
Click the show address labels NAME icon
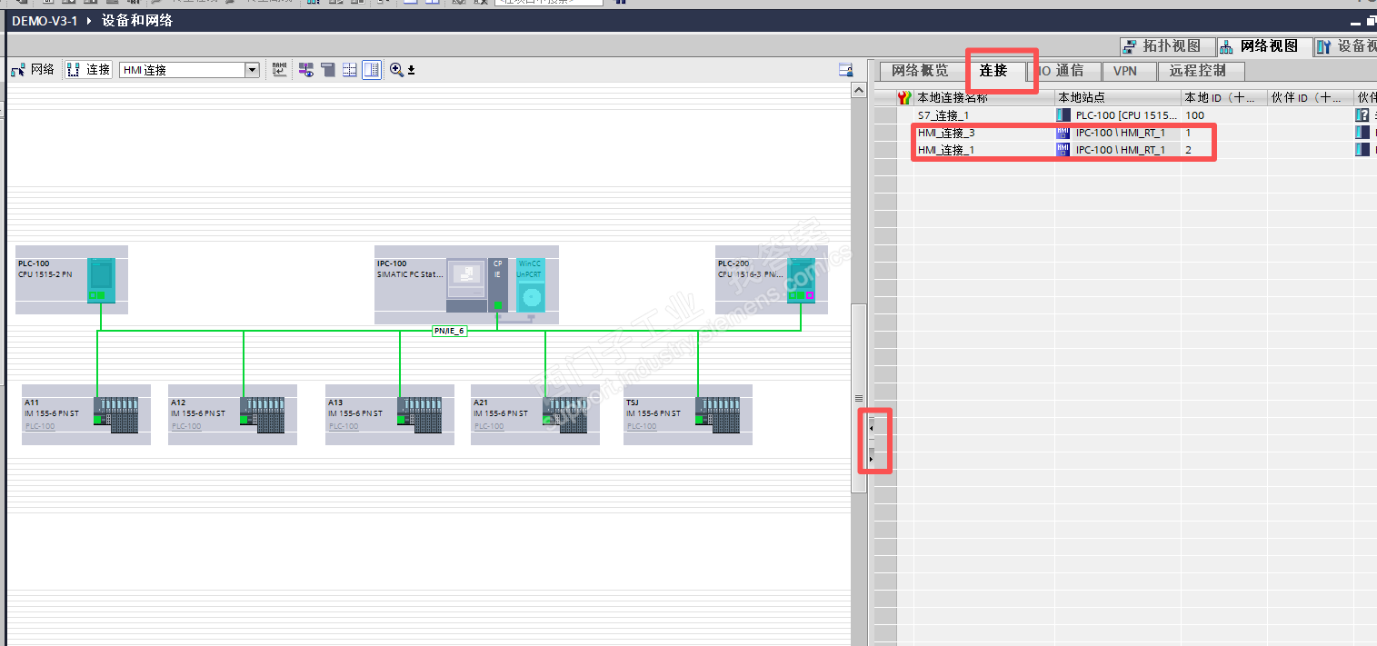[x=280, y=70]
